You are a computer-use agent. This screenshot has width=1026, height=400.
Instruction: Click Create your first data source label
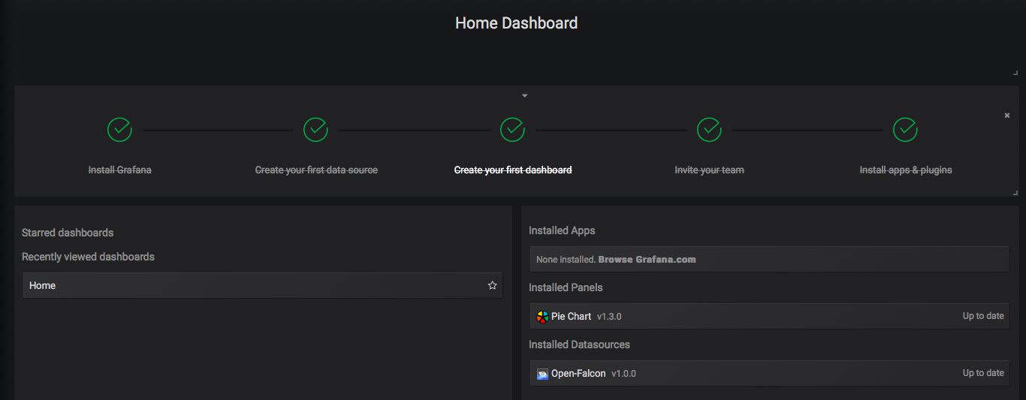(316, 170)
